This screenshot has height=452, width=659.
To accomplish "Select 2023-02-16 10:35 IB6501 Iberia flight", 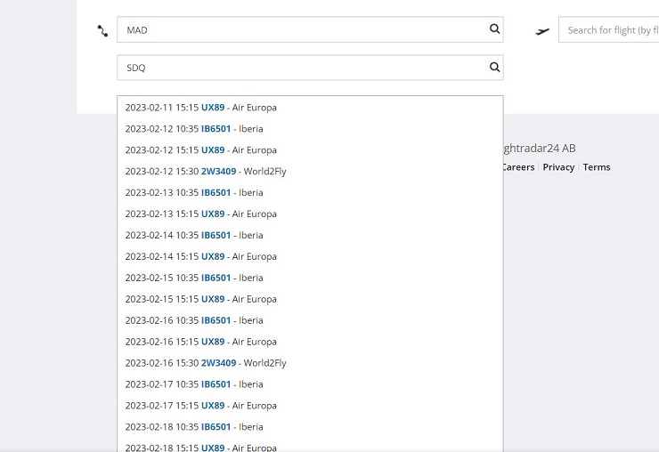I will [310, 320].
